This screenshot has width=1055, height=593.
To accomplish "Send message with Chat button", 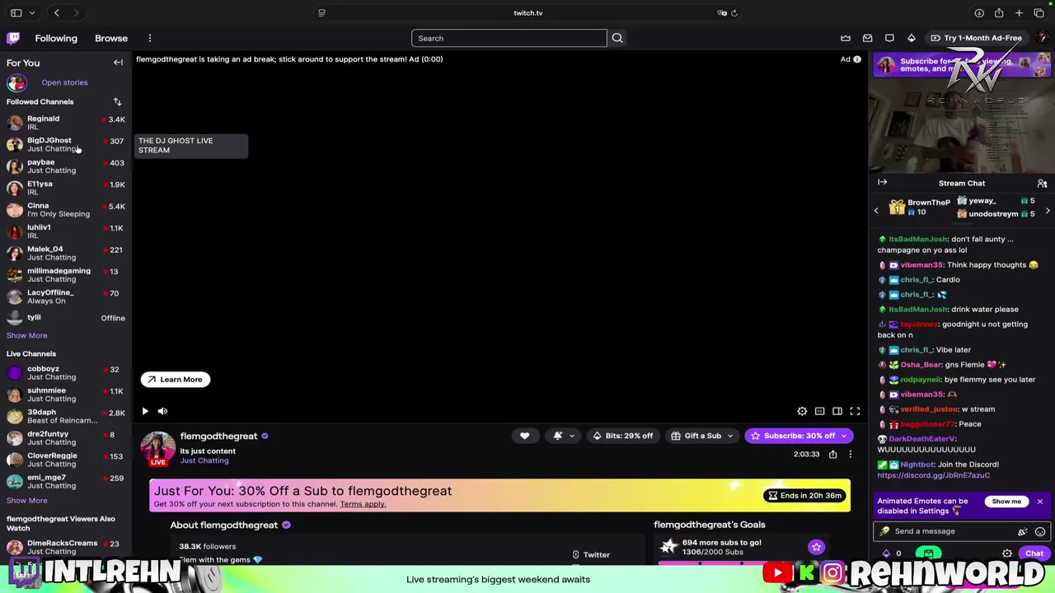I will [1034, 553].
